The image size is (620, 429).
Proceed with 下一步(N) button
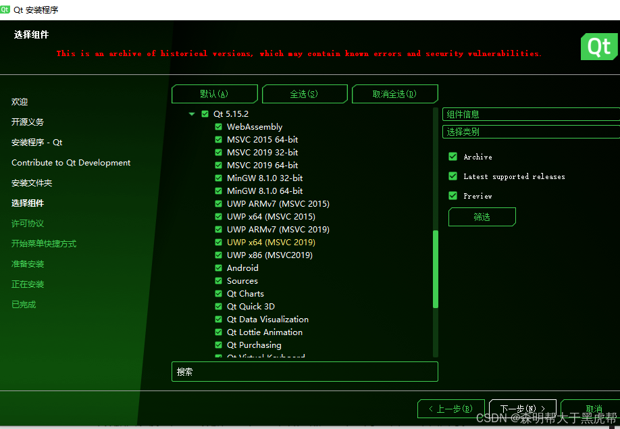coord(522,409)
